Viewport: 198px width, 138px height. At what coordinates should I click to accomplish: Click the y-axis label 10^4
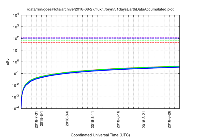pyautogui.click(x=16, y=15)
